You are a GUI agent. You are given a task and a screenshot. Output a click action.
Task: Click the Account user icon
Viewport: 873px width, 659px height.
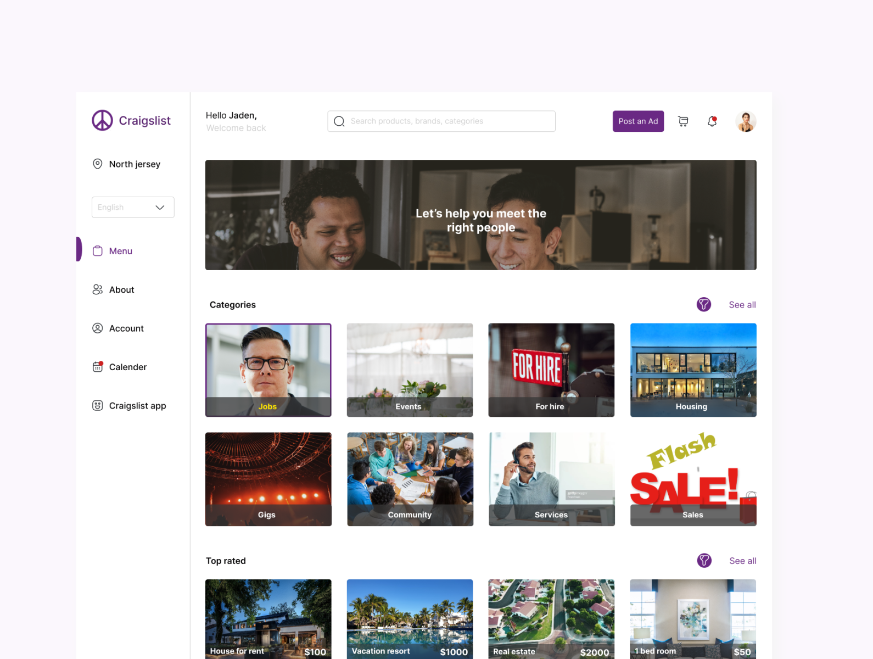tap(98, 328)
